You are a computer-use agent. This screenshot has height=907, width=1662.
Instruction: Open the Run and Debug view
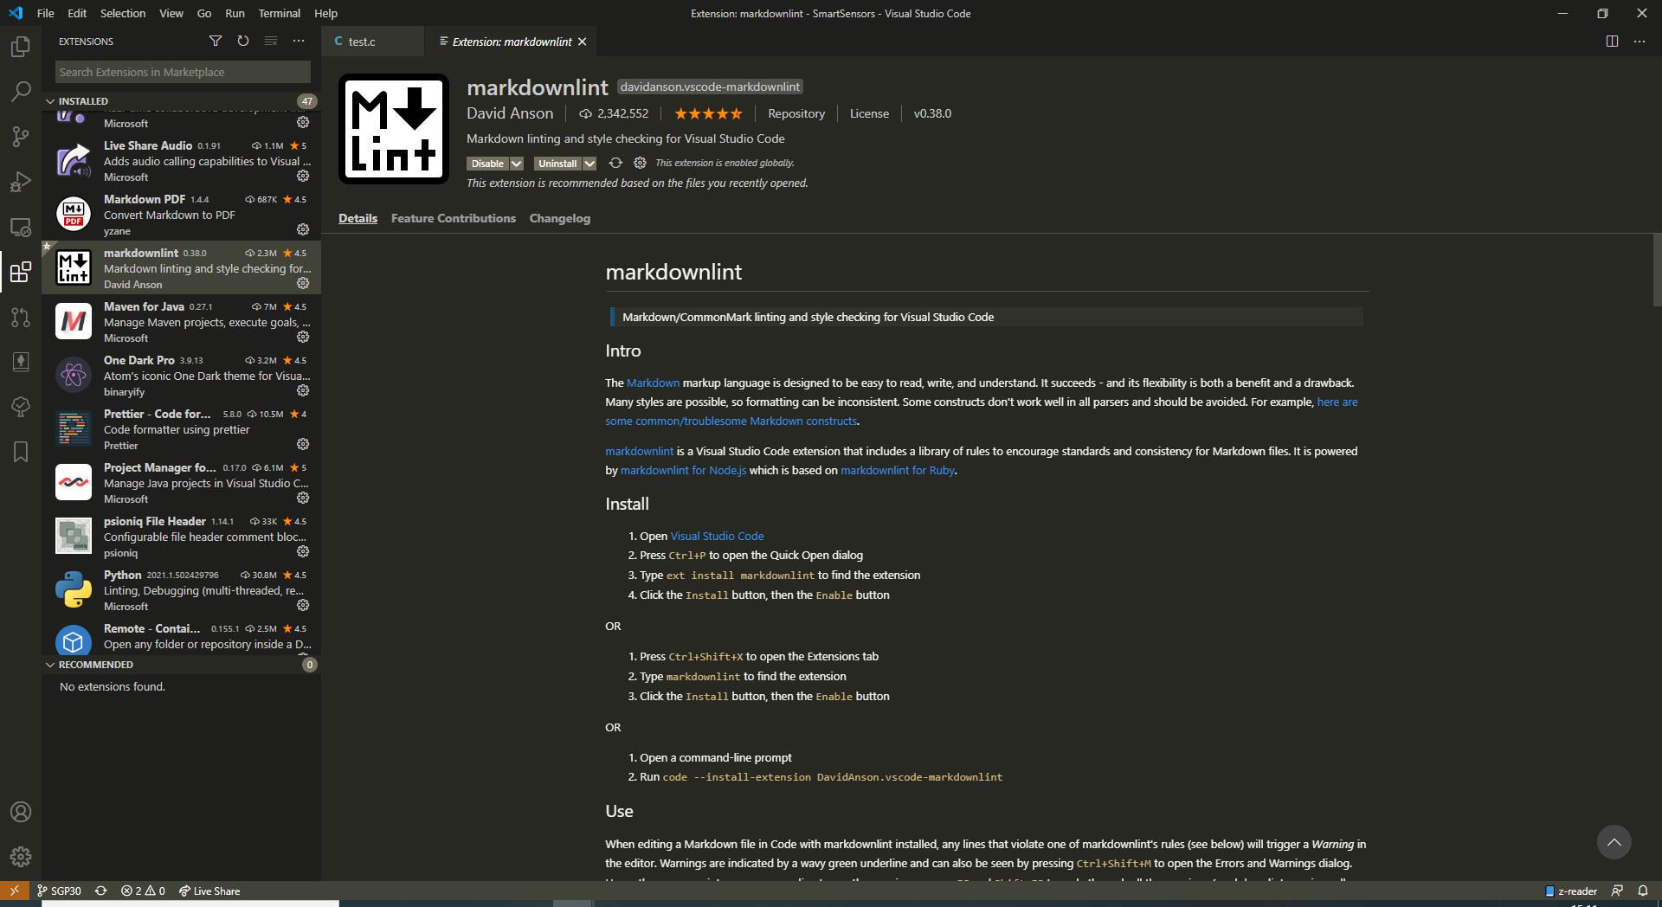click(x=21, y=182)
